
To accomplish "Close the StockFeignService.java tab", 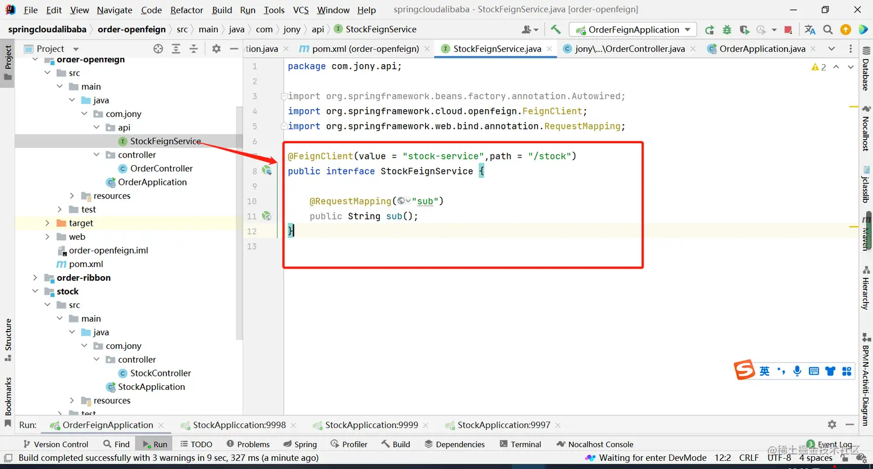I will [549, 49].
